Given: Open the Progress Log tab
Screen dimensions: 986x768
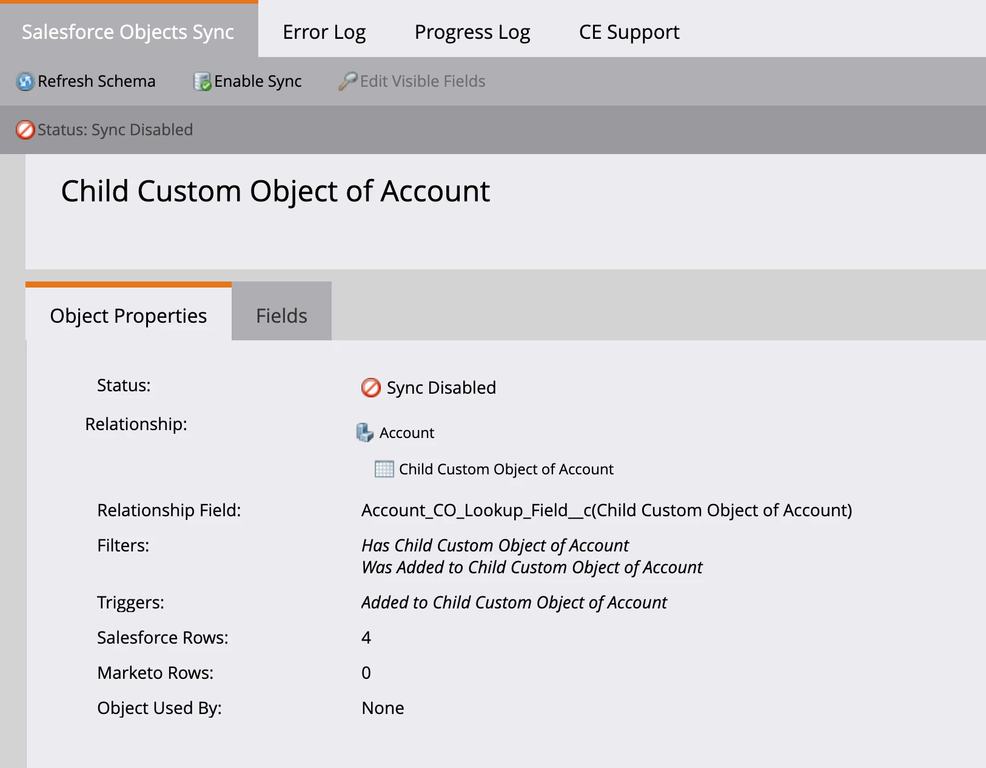Looking at the screenshot, I should [x=472, y=32].
